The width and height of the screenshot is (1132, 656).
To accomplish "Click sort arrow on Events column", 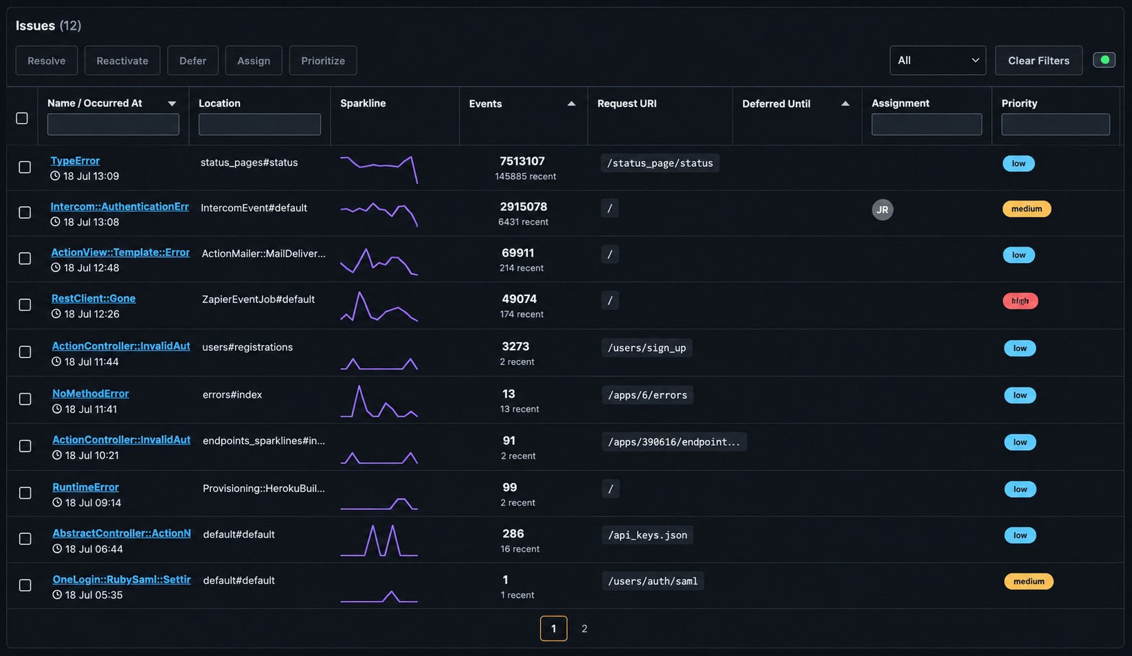I will [571, 104].
